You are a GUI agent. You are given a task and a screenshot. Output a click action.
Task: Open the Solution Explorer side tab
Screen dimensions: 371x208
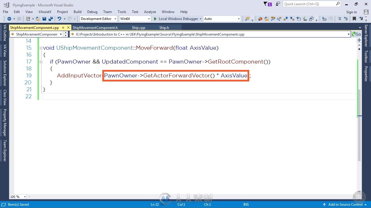(x=5, y=73)
